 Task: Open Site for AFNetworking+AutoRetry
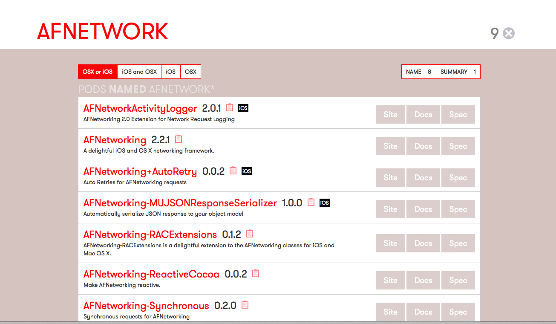point(390,178)
